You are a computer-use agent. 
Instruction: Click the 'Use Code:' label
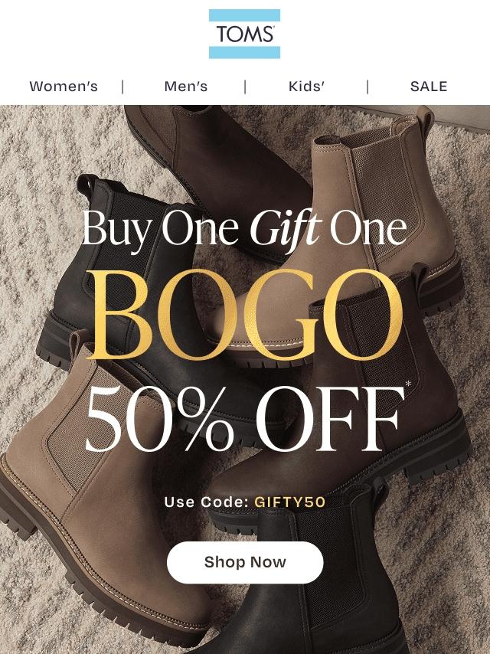207,502
